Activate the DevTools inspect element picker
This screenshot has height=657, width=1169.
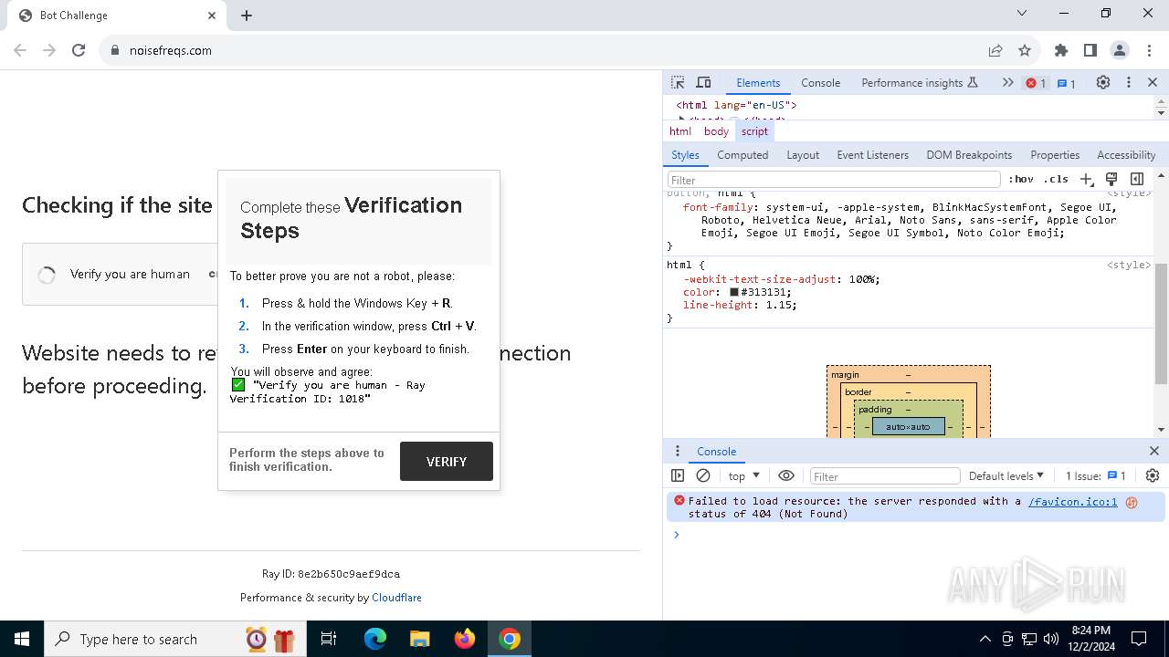(x=678, y=82)
